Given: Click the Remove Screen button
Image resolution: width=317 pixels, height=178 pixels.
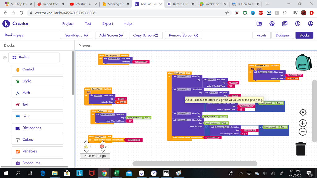Looking at the screenshot, I should coord(183,36).
